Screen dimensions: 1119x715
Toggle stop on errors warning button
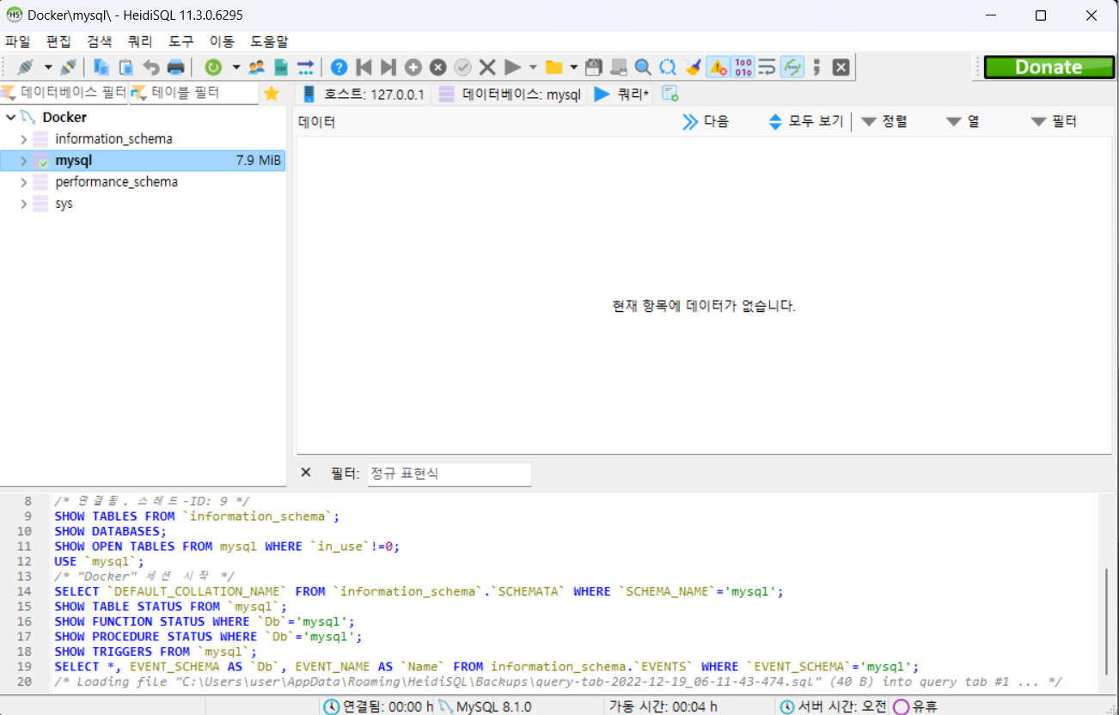click(x=718, y=67)
